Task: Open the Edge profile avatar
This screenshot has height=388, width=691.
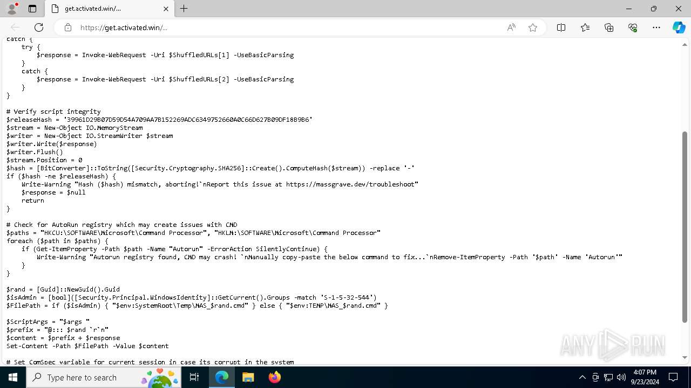Action: [x=11, y=9]
